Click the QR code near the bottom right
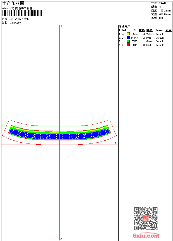This screenshot has height=241, width=173. [x=146, y=219]
